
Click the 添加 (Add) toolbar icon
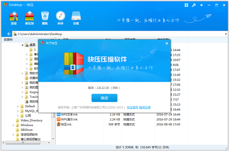click(x=14, y=18)
